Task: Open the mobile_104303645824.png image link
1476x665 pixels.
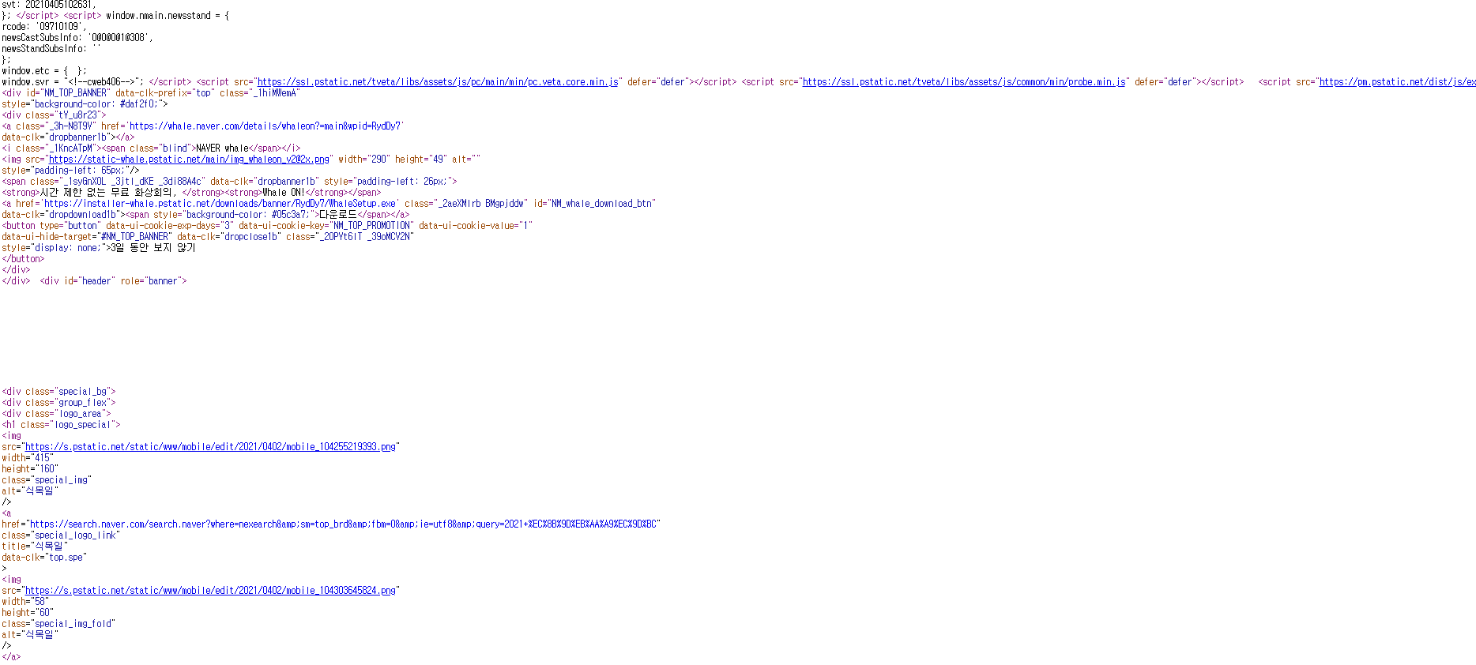Action: 210,591
